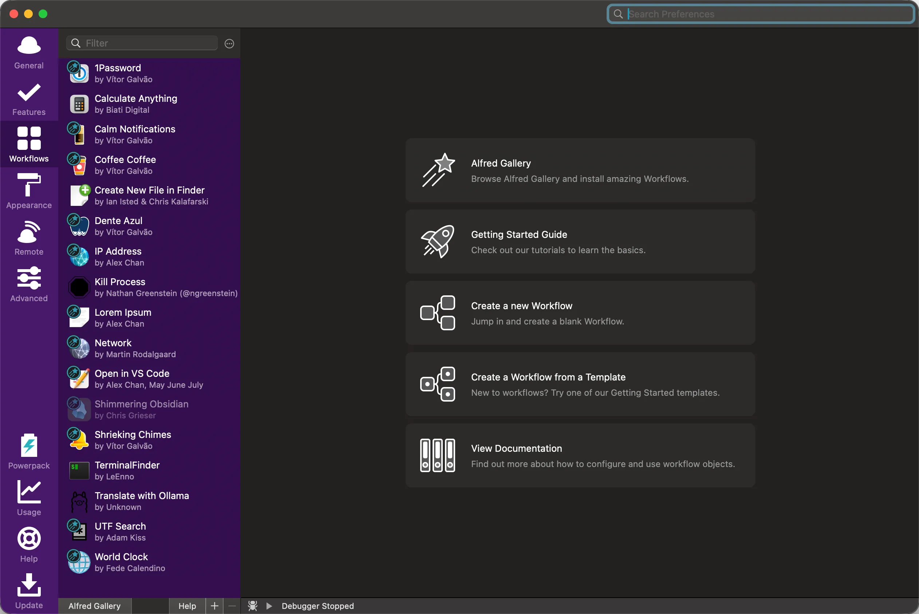Click the debugger bug icon
Screen dimensions: 919x614
tap(253, 606)
